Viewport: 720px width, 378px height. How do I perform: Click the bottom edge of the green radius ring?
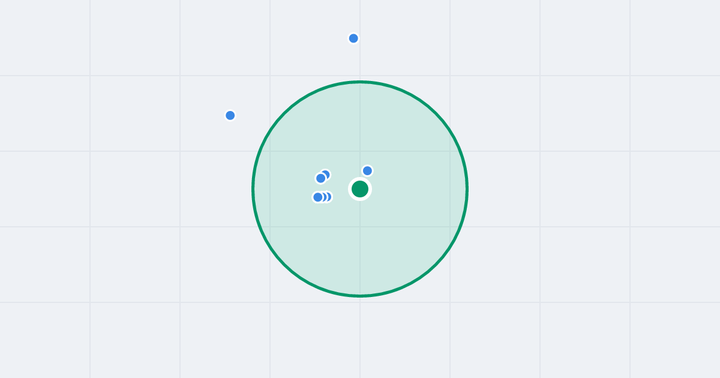360,296
